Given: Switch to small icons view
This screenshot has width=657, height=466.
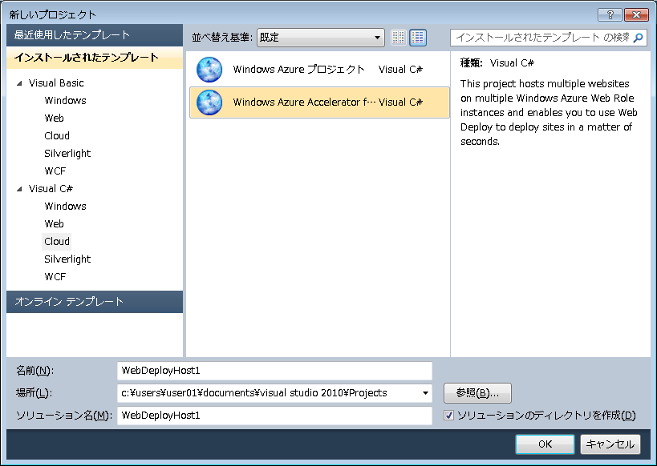Looking at the screenshot, I should click(399, 38).
